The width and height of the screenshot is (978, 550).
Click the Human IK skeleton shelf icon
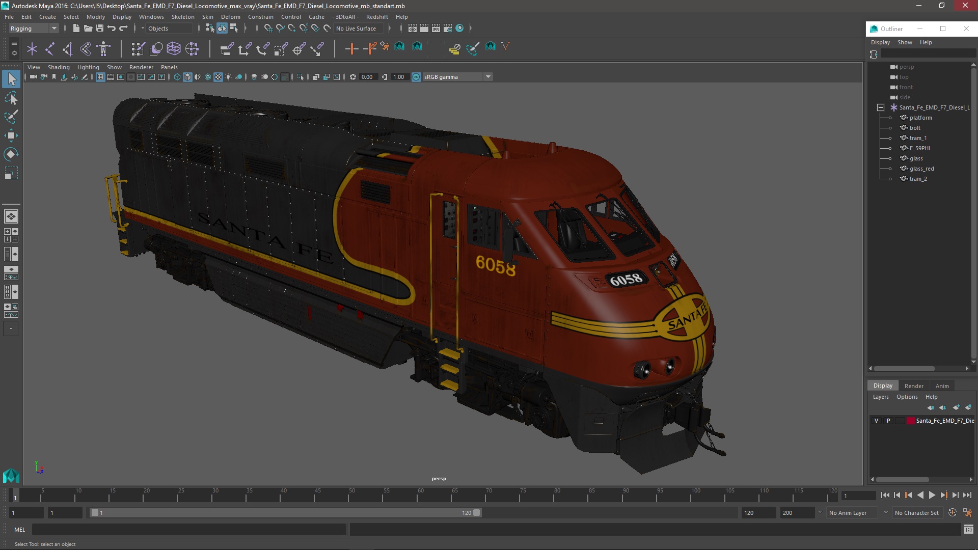tap(104, 49)
